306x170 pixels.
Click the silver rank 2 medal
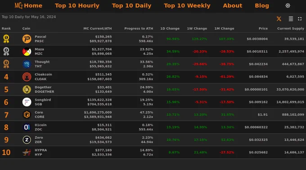coord(6,52)
